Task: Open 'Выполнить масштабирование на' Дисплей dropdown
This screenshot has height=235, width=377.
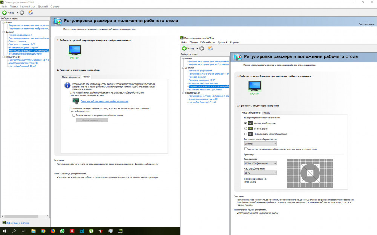Action: tap(260, 144)
